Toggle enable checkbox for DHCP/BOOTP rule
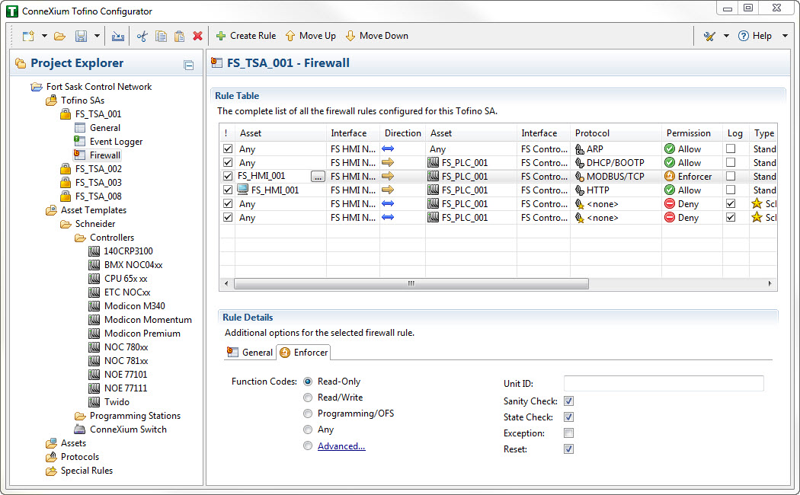 [228, 163]
